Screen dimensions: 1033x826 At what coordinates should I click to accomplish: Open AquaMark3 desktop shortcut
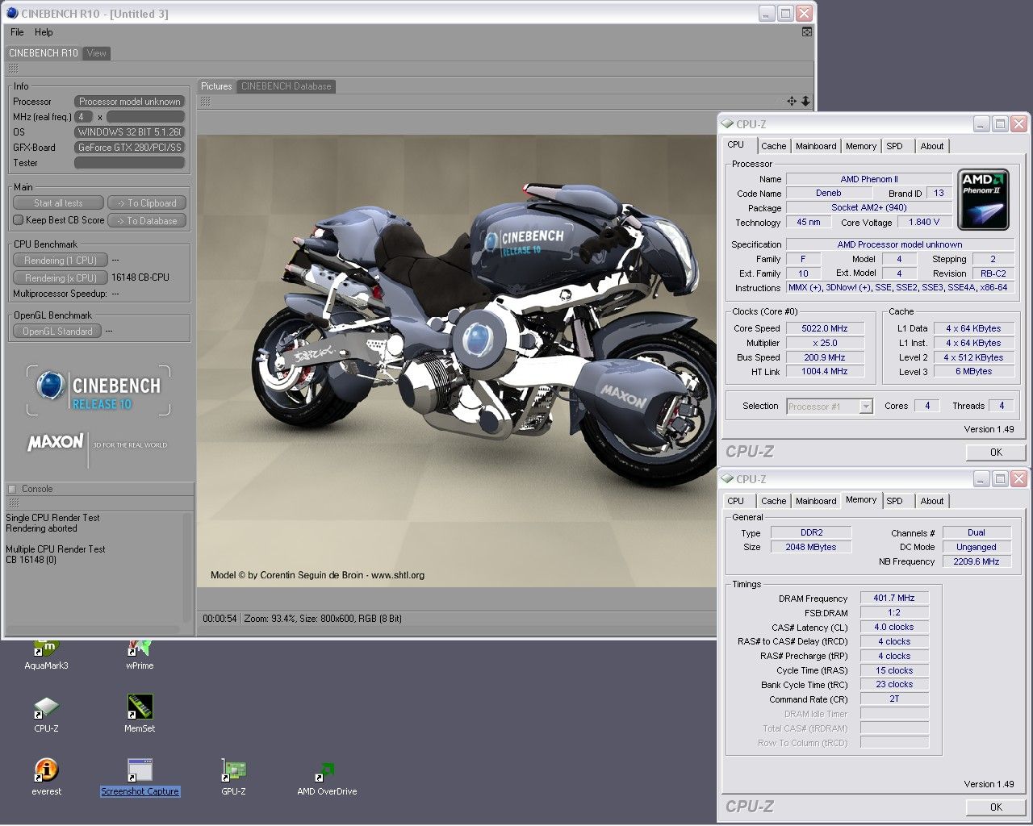tap(46, 653)
